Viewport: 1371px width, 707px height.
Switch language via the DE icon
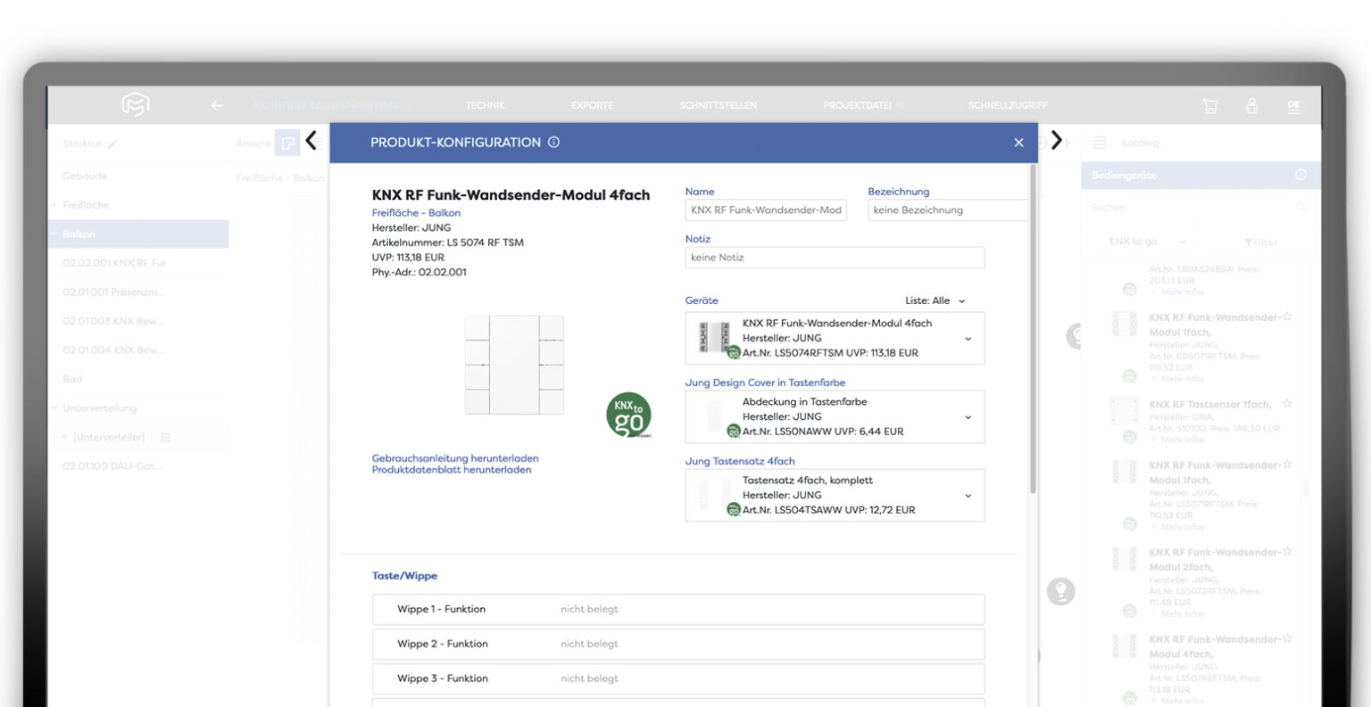(x=1293, y=105)
